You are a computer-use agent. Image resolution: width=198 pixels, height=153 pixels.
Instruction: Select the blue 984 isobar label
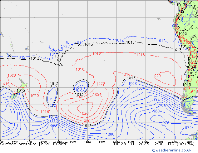(162, 105)
